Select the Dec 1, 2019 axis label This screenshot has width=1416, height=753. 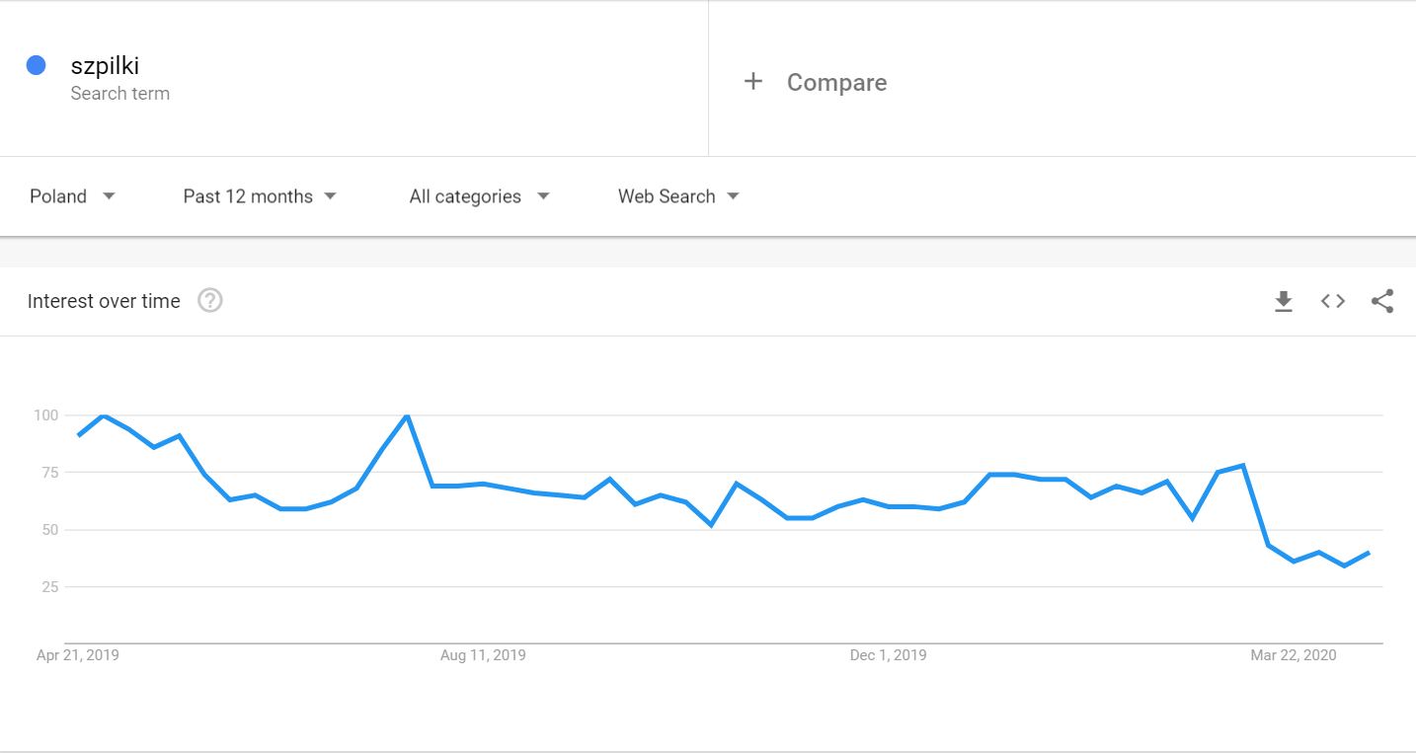click(x=888, y=654)
